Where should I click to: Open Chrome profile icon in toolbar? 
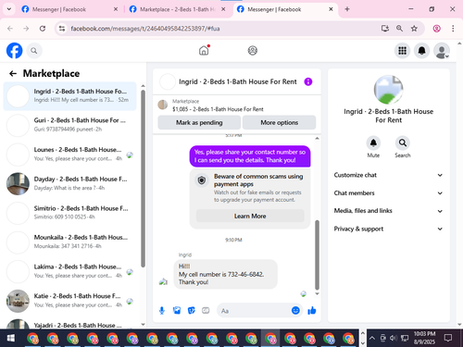pos(436,29)
